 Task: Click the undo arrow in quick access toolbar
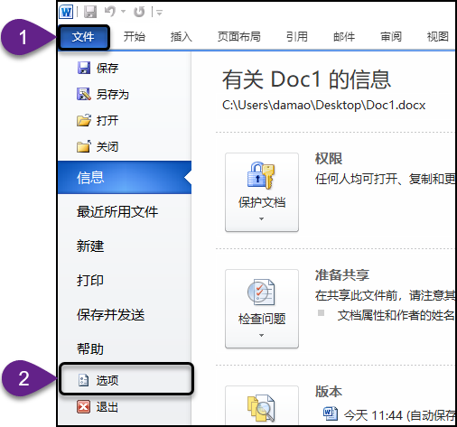(x=110, y=12)
